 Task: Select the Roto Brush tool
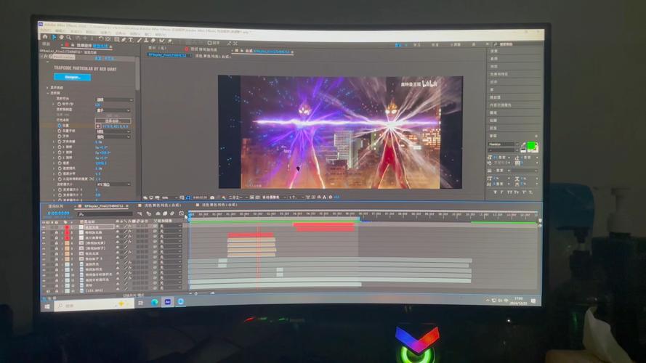161,41
